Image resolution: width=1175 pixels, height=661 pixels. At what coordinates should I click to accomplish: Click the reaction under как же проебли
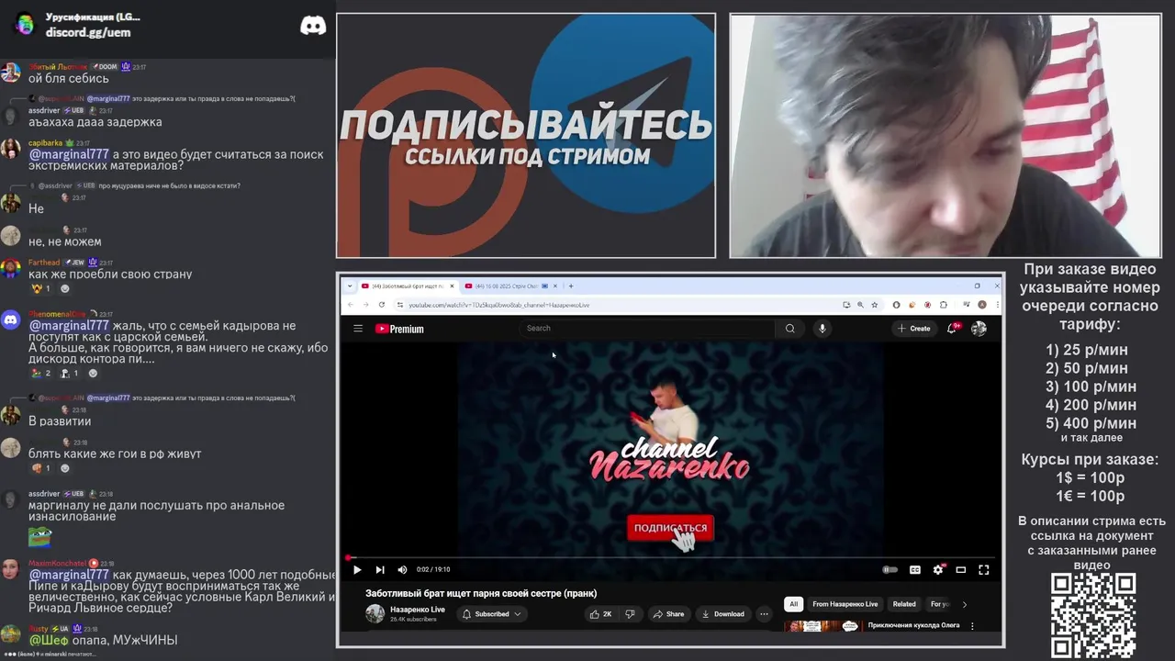coord(41,288)
